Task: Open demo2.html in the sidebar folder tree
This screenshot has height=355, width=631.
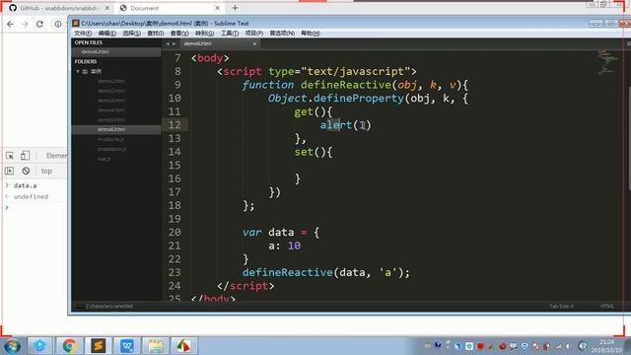Action: (x=111, y=91)
